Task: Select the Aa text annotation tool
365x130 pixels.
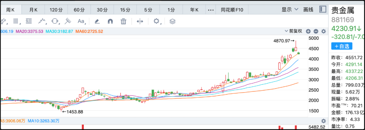Action: pyautogui.click(x=81, y=21)
